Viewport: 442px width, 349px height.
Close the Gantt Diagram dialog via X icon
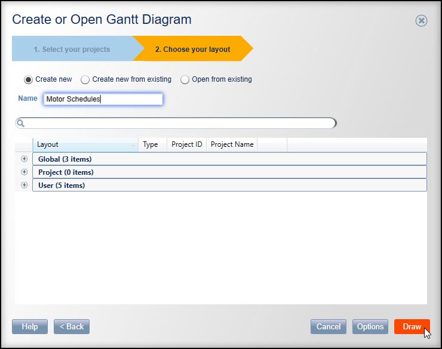(421, 20)
